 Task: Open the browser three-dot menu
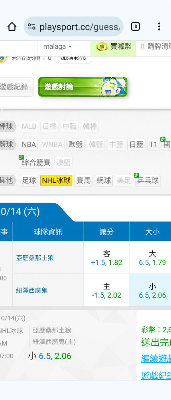[x=159, y=26]
